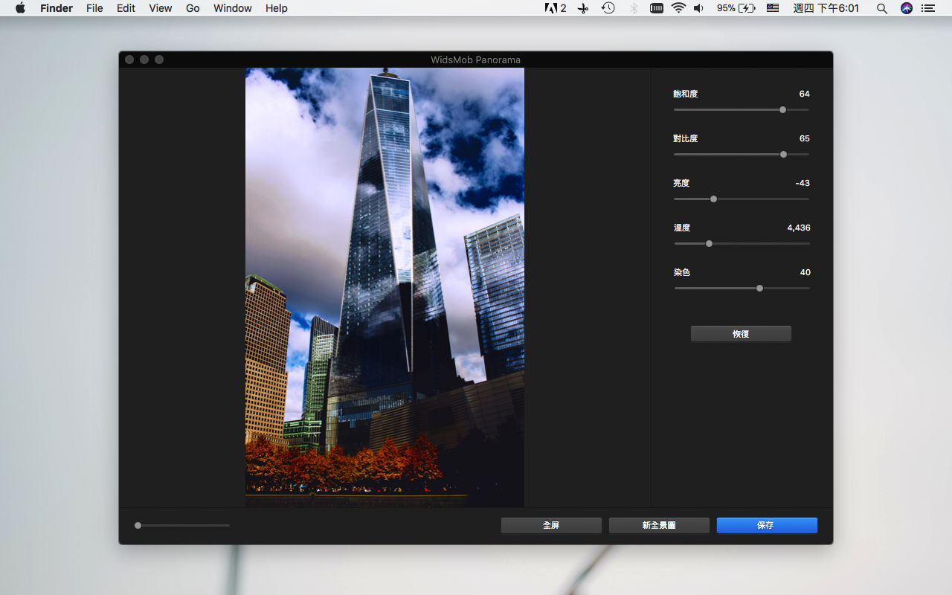This screenshot has width=952, height=595.
Task: Click the 對比度 label
Action: (x=686, y=138)
